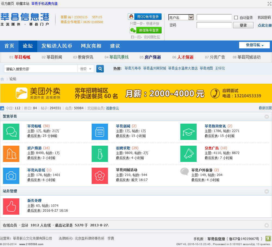This screenshot has height=247, width=272.
Task: Open the 快捷导航 quick navigation dropdown
Action: (x=254, y=45)
